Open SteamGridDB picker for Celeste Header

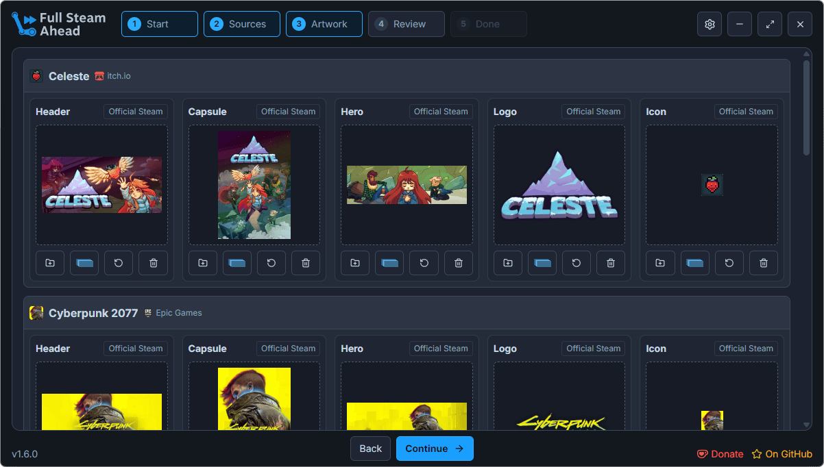click(x=84, y=263)
